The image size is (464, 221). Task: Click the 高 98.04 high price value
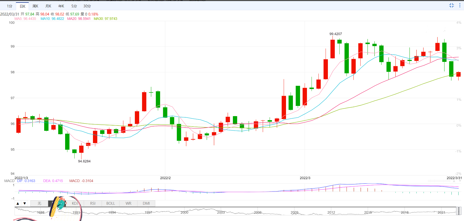42,14
